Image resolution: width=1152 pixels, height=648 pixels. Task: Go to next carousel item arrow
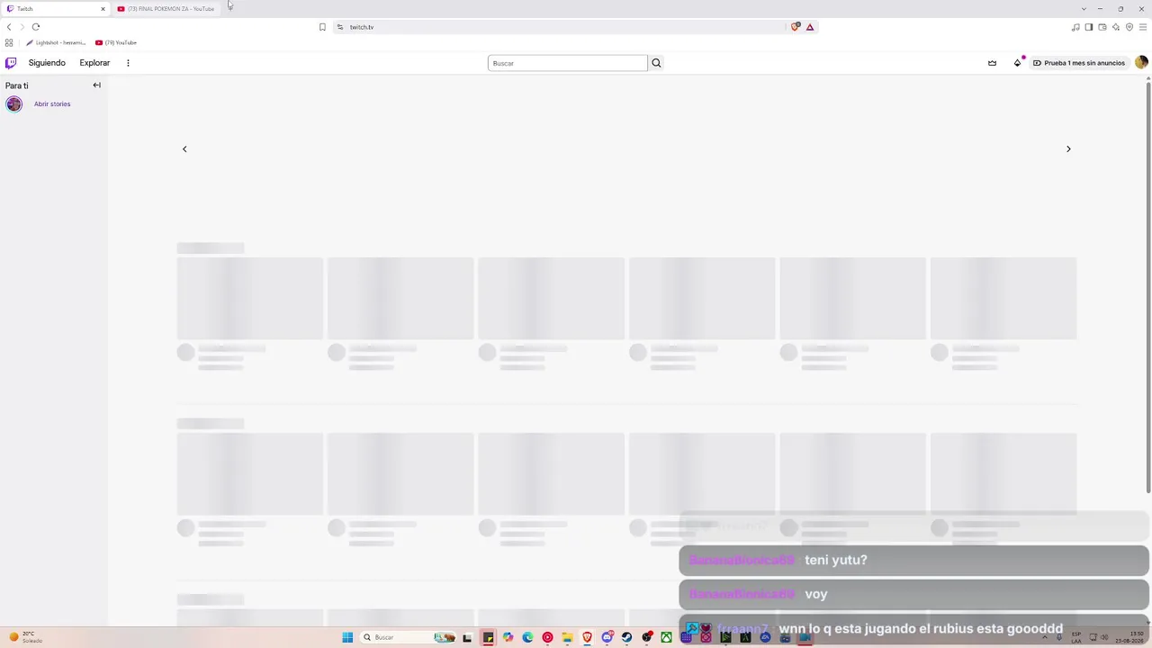(1068, 149)
